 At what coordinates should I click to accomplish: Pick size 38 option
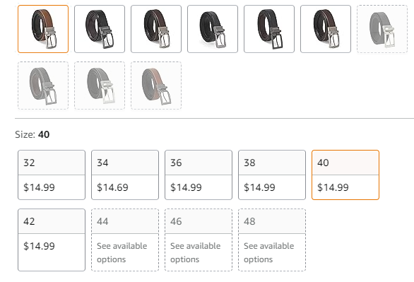[272, 175]
